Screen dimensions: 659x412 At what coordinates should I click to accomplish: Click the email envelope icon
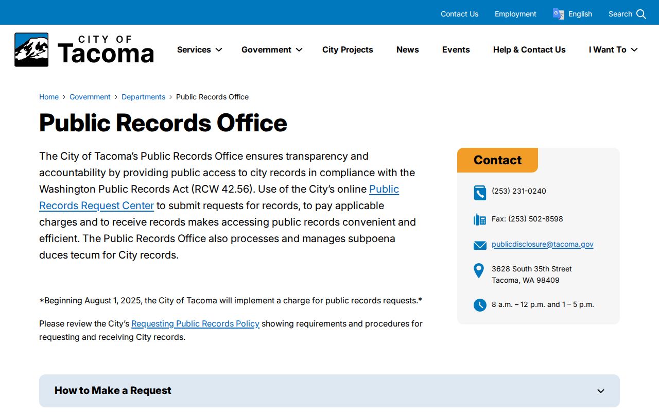tap(480, 245)
